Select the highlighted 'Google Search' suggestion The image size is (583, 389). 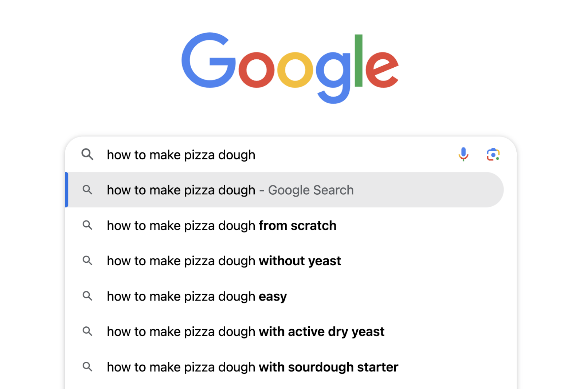230,190
